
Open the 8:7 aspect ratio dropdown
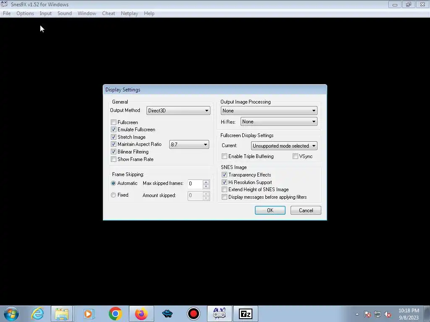(x=189, y=144)
